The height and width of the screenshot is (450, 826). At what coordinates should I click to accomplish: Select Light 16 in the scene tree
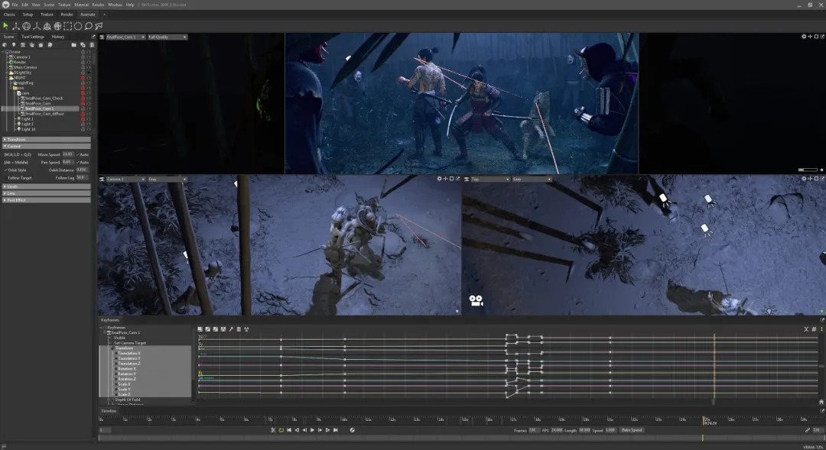click(28, 129)
